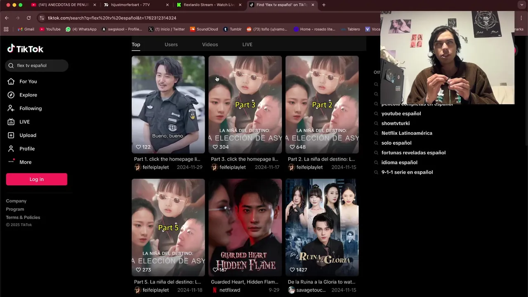Click the TikTok logo
The width and height of the screenshot is (528, 297).
pyautogui.click(x=25, y=49)
